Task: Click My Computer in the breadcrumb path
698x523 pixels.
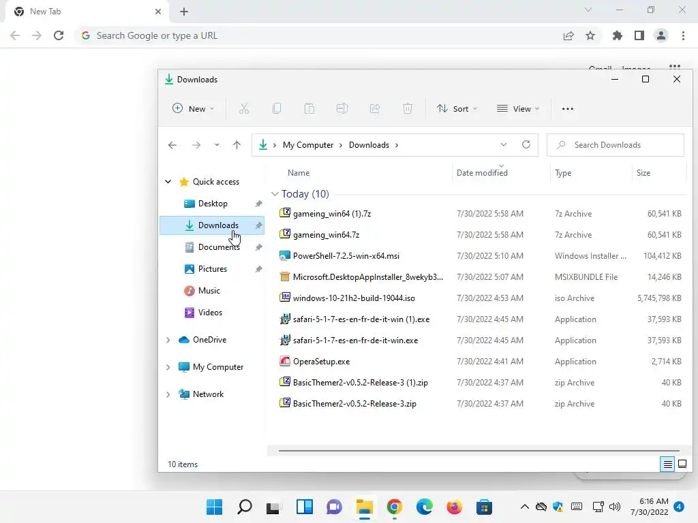Action: [x=308, y=145]
